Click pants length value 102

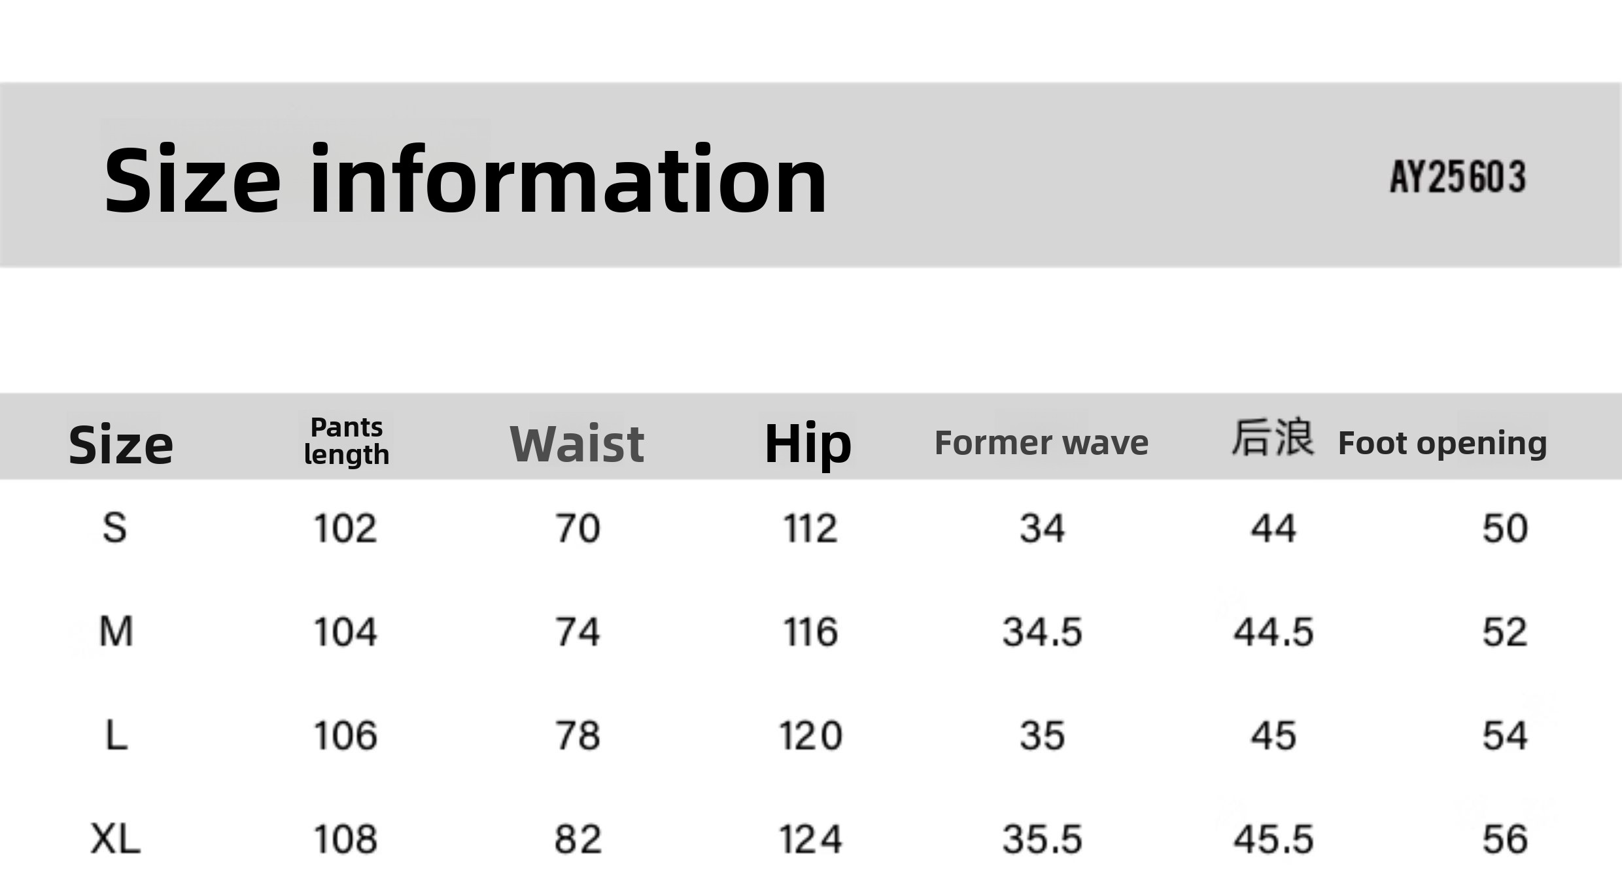(x=345, y=528)
